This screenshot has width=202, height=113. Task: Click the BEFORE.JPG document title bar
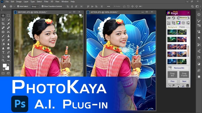pyautogui.click(x=49, y=12)
